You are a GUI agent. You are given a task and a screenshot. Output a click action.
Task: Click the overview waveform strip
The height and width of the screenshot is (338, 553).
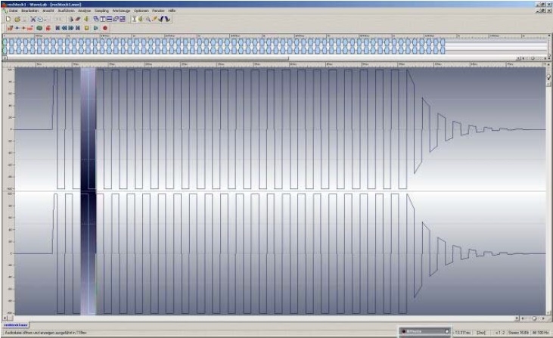(275, 46)
